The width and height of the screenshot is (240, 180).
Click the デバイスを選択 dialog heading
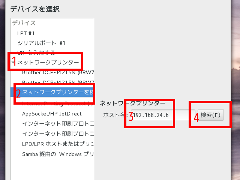(x=35, y=9)
